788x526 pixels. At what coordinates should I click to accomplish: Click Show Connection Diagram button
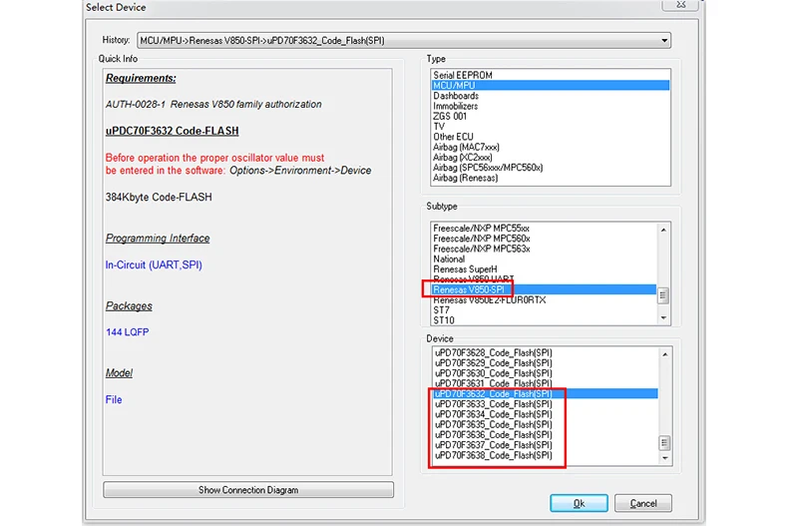[x=248, y=490]
